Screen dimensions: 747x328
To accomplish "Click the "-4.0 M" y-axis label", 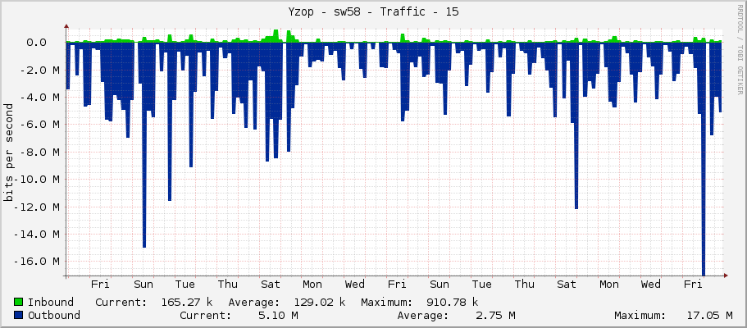I will [x=39, y=98].
